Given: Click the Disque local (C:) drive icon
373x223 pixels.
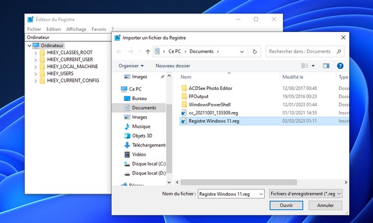Looking at the screenshot, I should pyautogui.click(x=127, y=164).
